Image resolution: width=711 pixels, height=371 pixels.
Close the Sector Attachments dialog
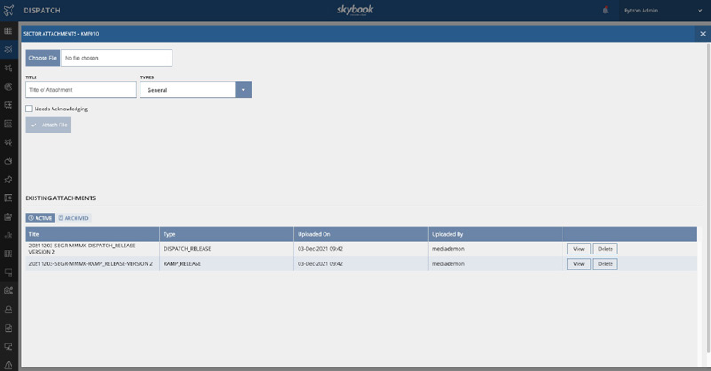702,34
